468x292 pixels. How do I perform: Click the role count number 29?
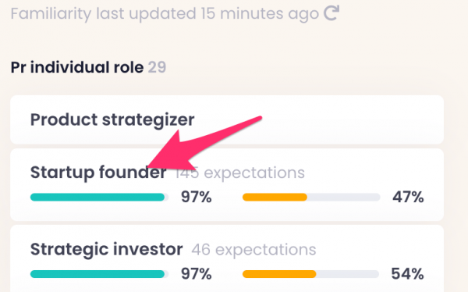tap(157, 67)
